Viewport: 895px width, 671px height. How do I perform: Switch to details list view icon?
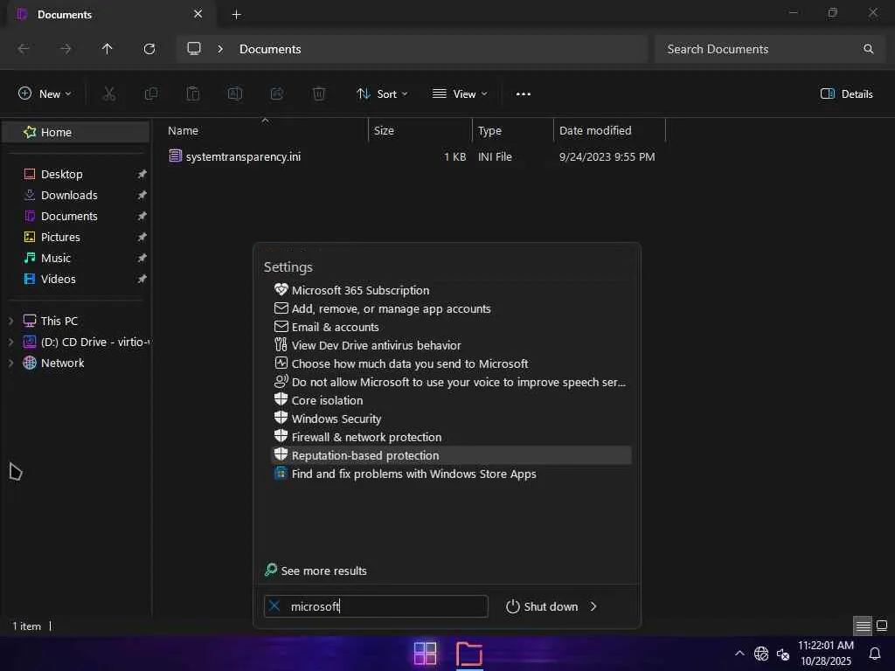[863, 626]
